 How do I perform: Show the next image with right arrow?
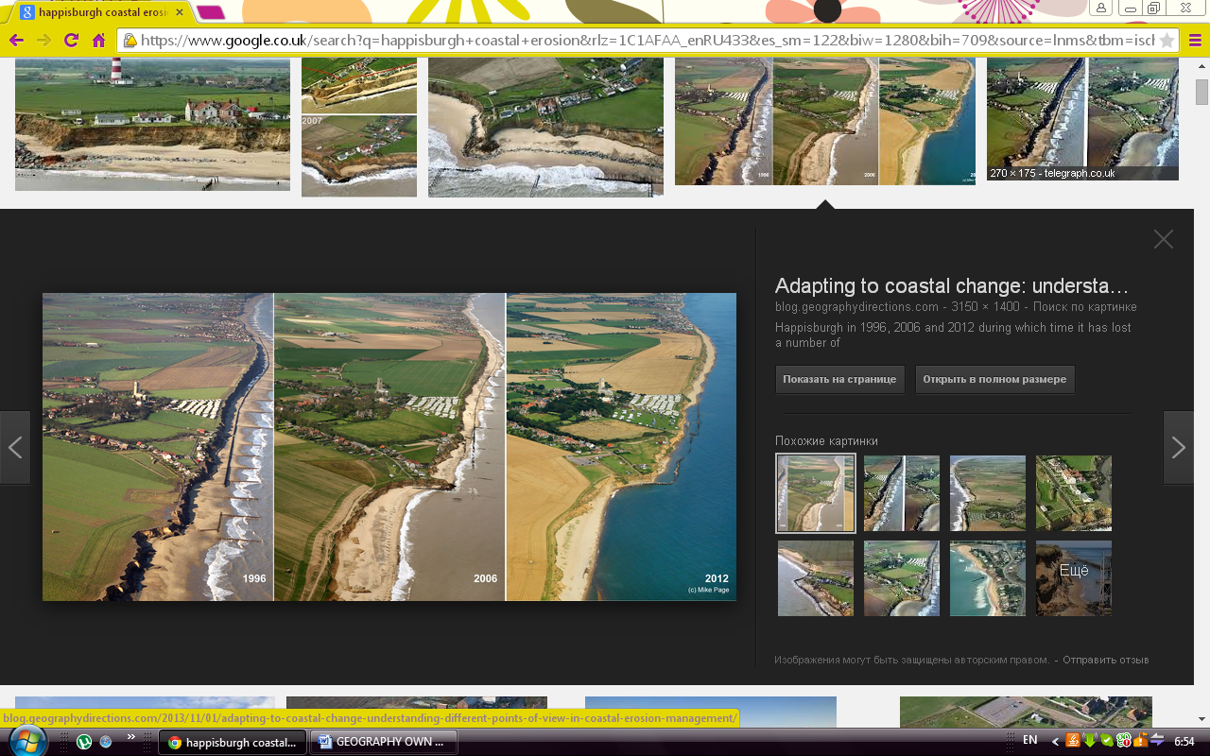click(1178, 448)
